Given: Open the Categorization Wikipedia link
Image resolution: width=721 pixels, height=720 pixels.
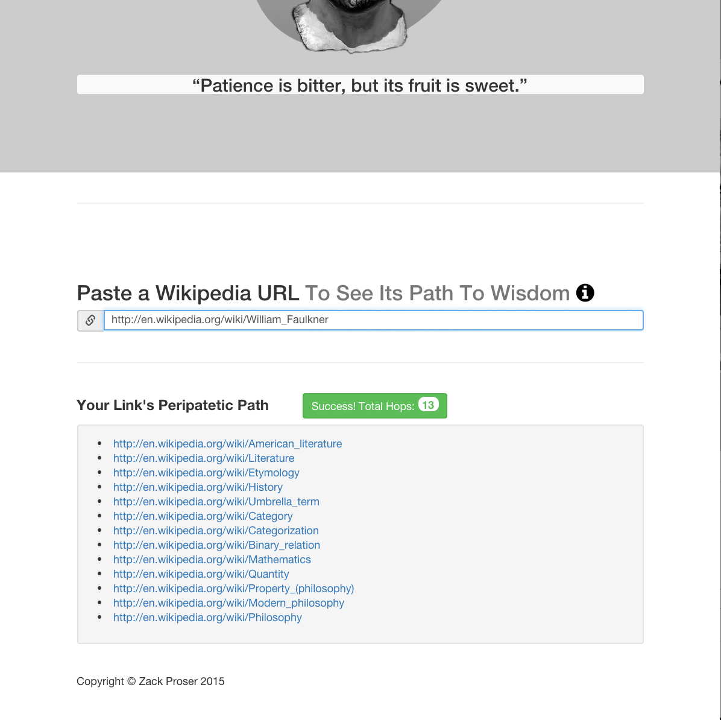Looking at the screenshot, I should pyautogui.click(x=216, y=531).
